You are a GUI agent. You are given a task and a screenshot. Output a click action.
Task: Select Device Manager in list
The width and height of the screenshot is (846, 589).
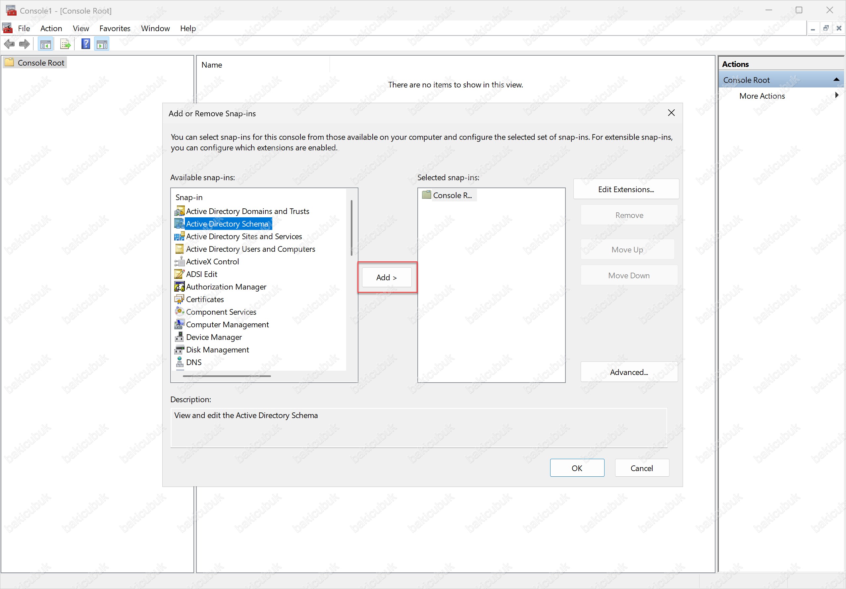(214, 337)
